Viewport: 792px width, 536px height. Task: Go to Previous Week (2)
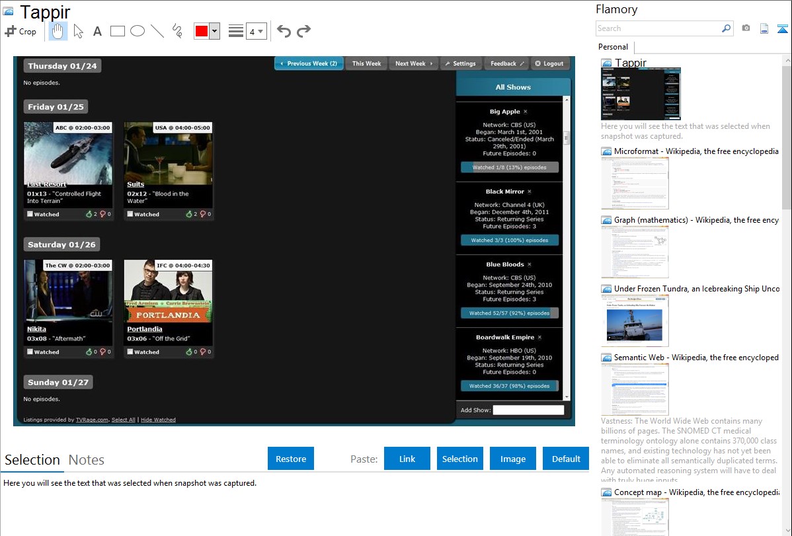point(309,63)
